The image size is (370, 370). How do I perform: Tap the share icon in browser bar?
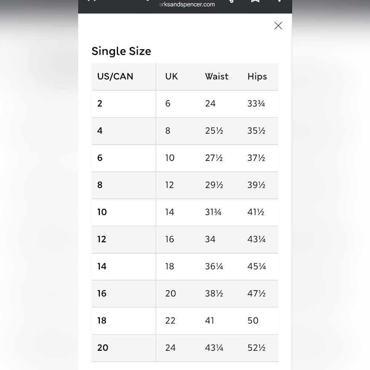click(231, 1)
